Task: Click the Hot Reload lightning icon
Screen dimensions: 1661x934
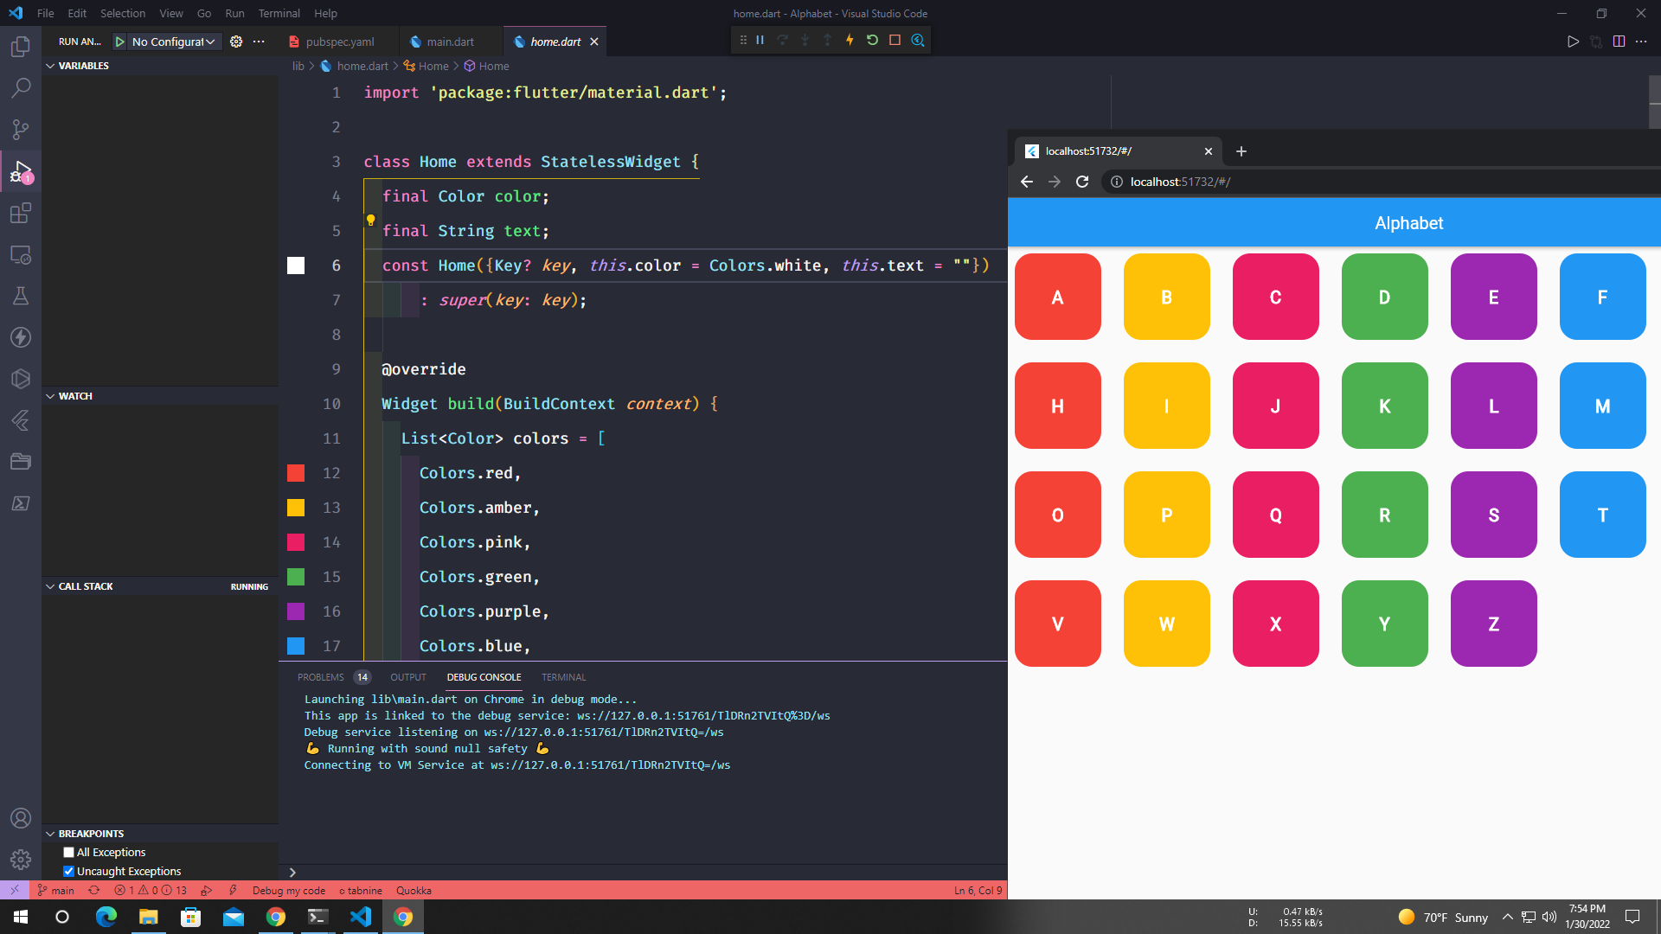Action: (850, 41)
